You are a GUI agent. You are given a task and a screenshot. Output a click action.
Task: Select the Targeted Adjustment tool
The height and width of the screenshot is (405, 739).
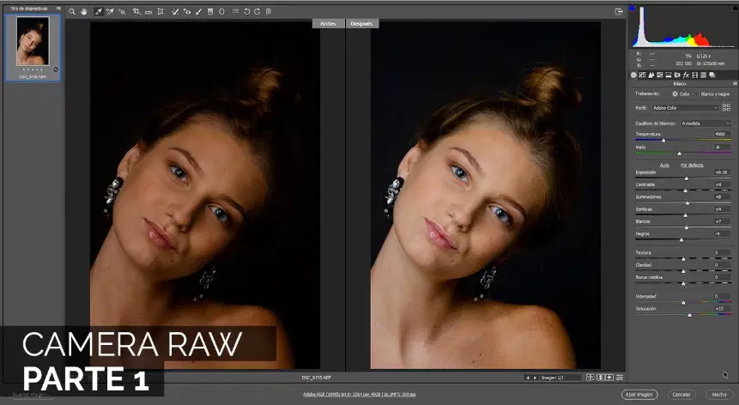tap(122, 11)
